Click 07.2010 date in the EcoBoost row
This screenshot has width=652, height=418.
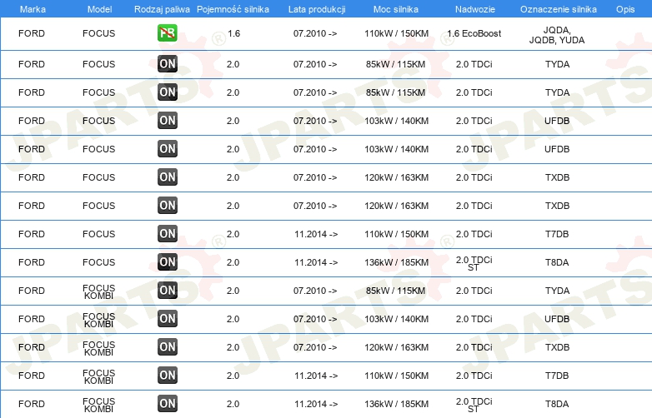pyautogui.click(x=315, y=33)
